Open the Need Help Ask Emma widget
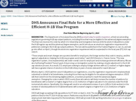This screenshot has height=101, width=136. 123,3
